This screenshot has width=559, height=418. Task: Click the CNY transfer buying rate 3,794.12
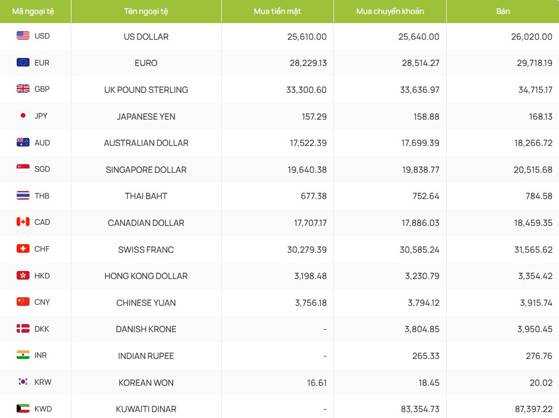(424, 303)
